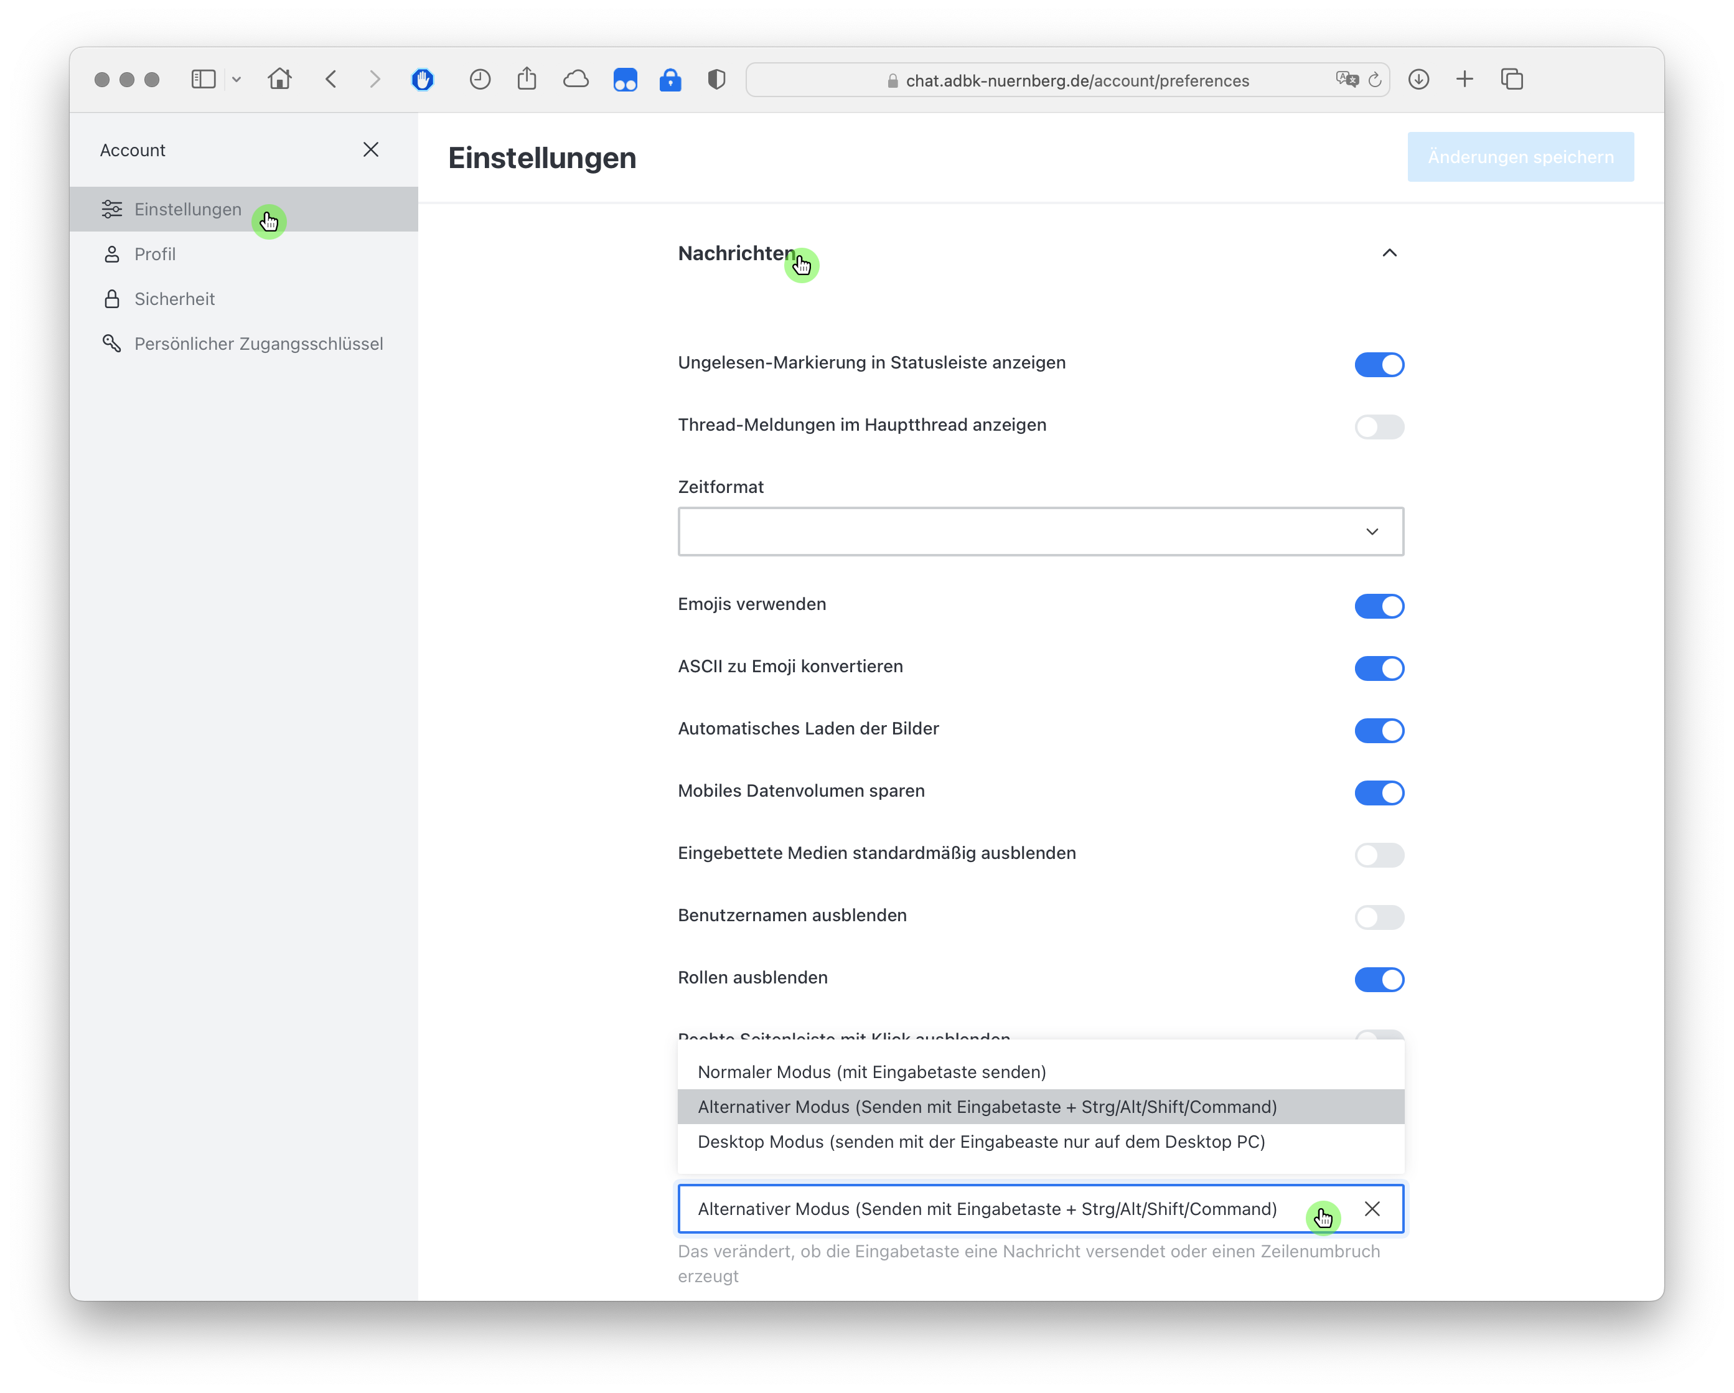Screen dimensions: 1734x1393
Task: Click the translate icon in address bar
Action: 1347,80
